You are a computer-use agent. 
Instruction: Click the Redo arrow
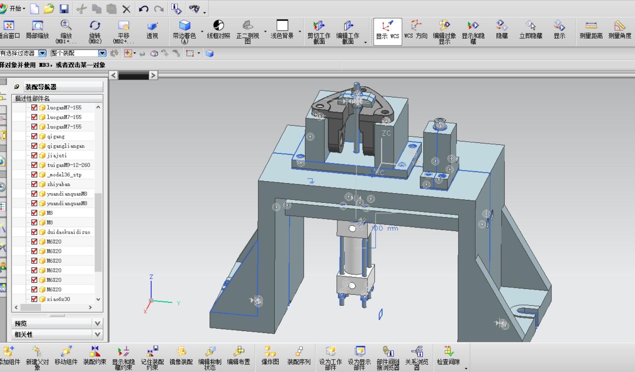159,9
